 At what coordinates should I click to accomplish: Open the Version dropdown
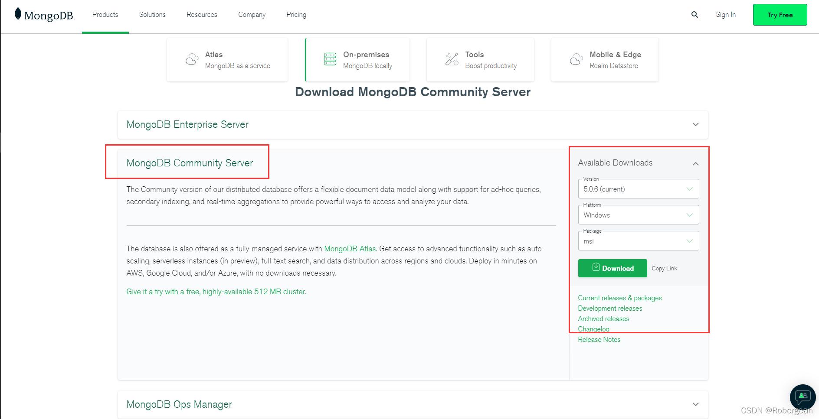638,189
